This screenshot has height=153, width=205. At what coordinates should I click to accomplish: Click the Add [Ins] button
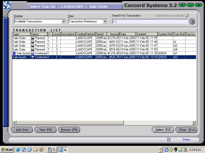click(22, 130)
